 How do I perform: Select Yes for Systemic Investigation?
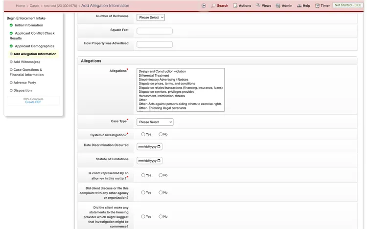pyautogui.click(x=143, y=134)
